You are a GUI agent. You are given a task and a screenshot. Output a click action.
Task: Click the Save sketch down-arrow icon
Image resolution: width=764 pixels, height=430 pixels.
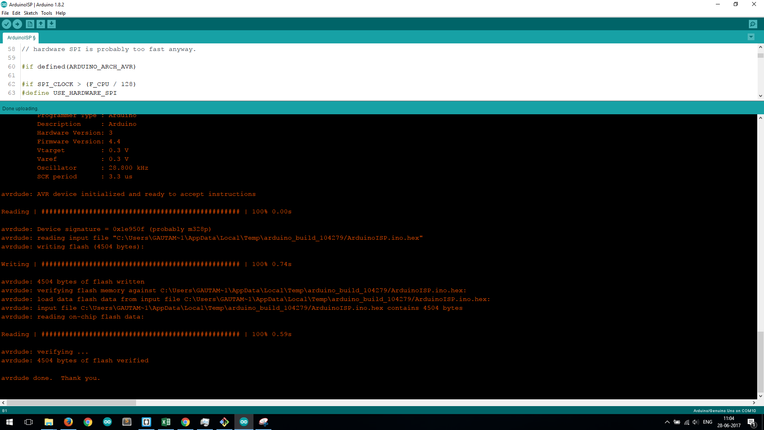(51, 24)
